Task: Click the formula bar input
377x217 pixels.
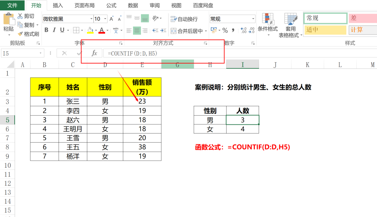Action: 240,53
